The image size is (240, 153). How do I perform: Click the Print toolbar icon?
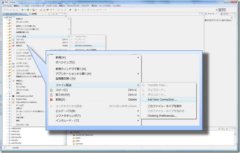point(17,10)
